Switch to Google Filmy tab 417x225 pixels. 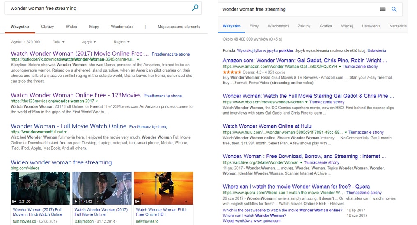tap(254, 26)
